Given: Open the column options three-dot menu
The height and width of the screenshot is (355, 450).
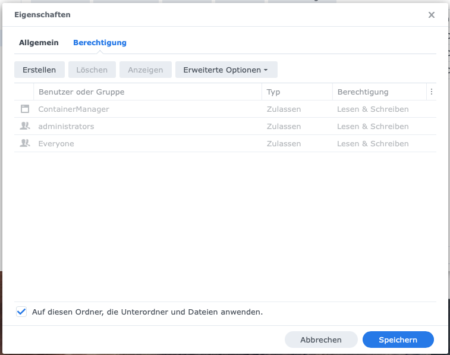Looking at the screenshot, I should (432, 92).
